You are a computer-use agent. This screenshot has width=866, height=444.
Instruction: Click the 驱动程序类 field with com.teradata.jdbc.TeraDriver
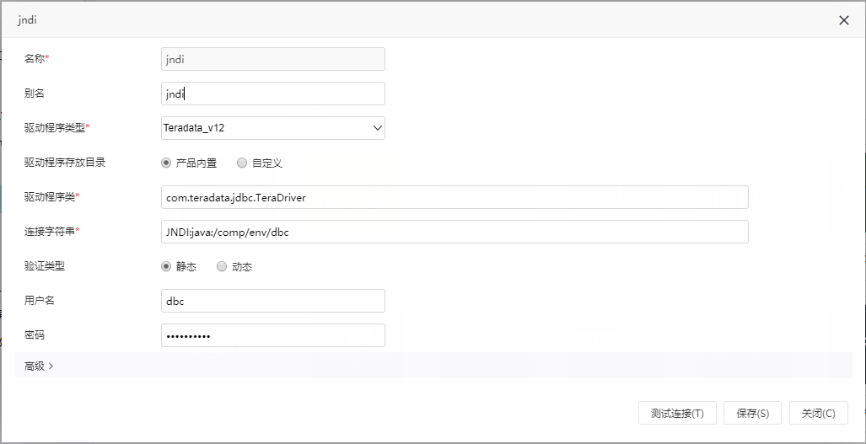[x=455, y=197]
